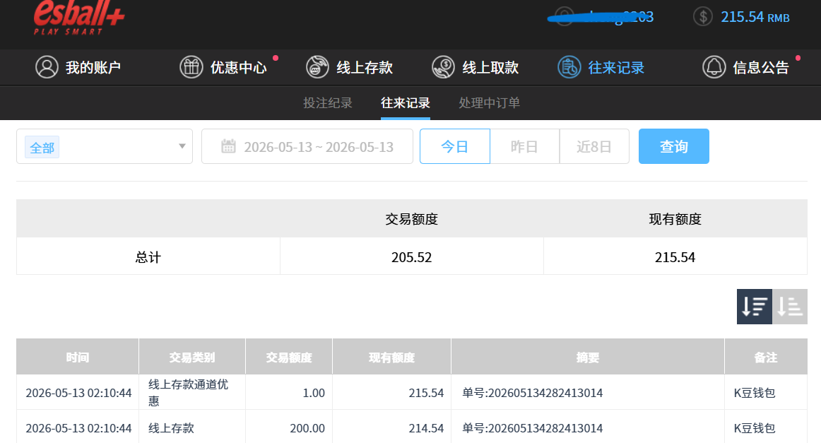Click the My Account person icon
This screenshot has width=821, height=443.
point(47,67)
